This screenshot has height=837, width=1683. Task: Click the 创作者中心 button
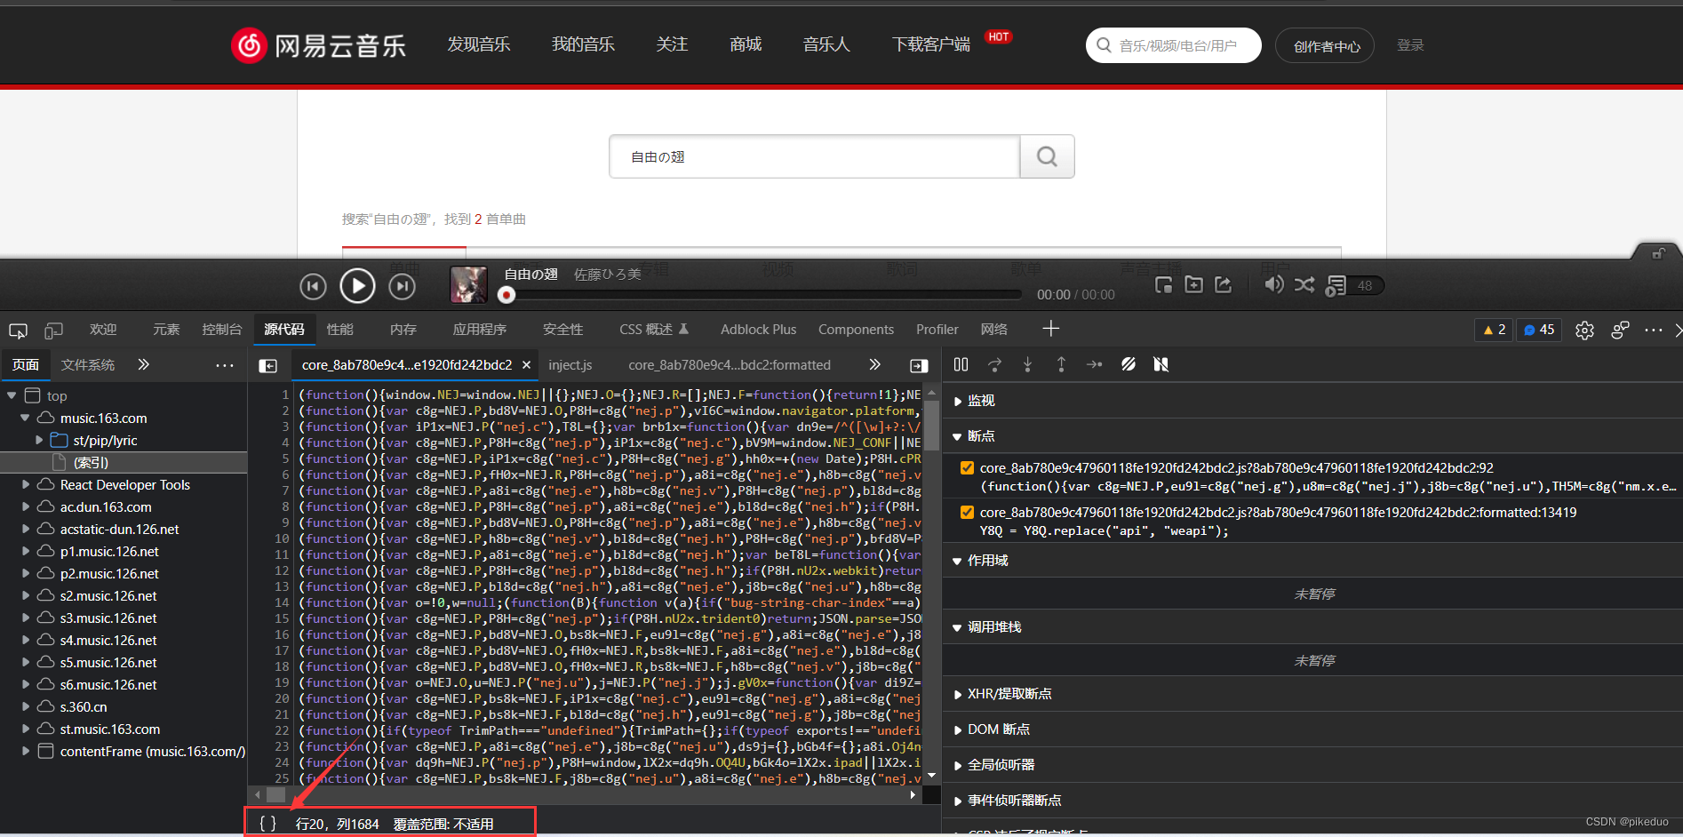click(1325, 45)
